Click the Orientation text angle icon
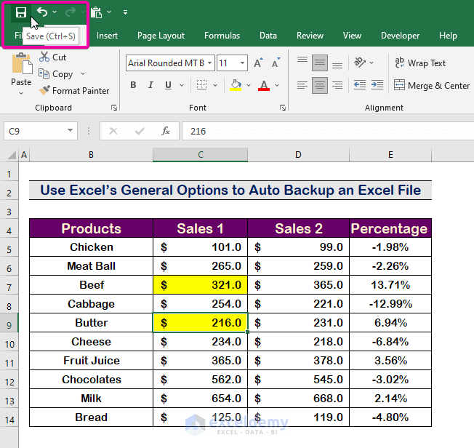Viewport: 474px width, 448px height. (359, 63)
